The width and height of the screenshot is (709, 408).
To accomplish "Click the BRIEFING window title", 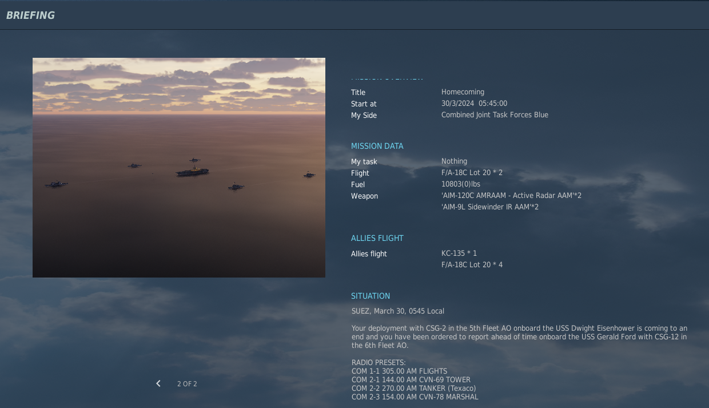I will 31,15.
